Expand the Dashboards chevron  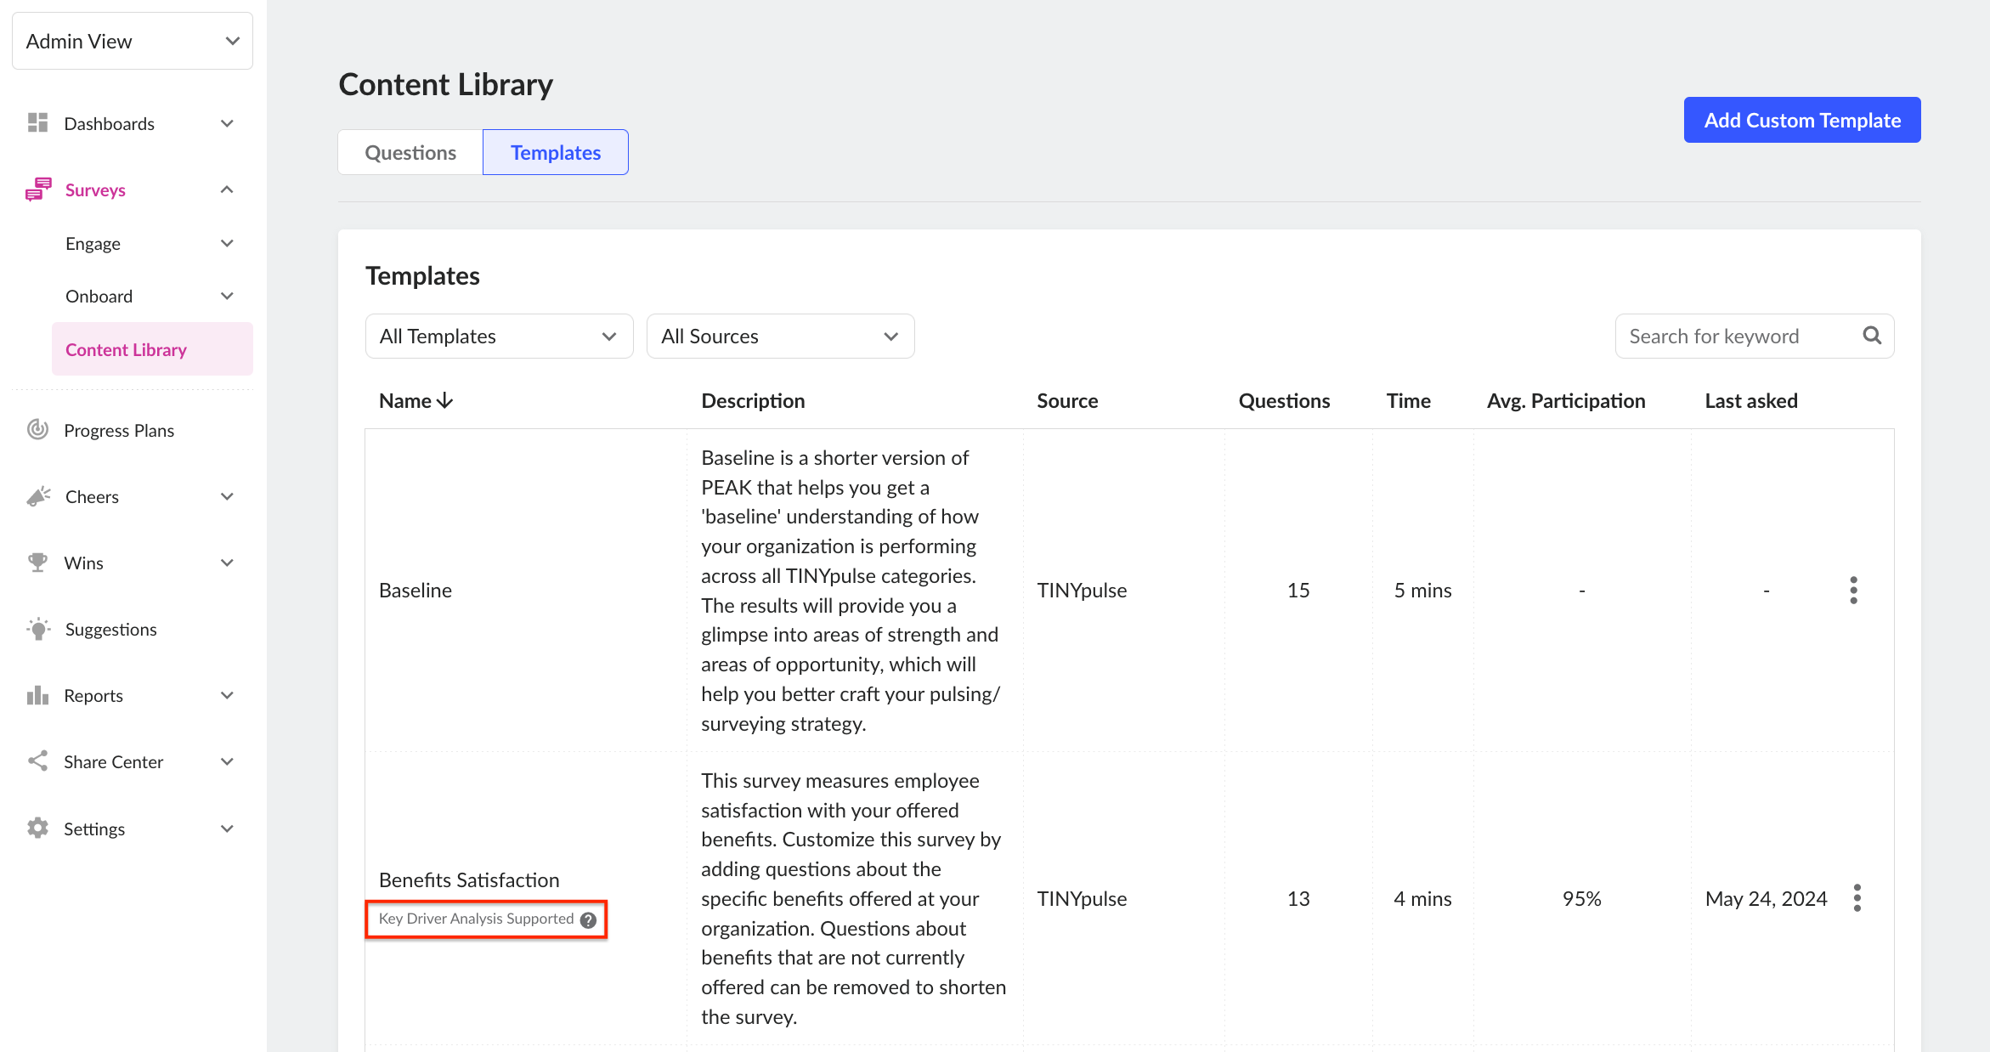(227, 124)
